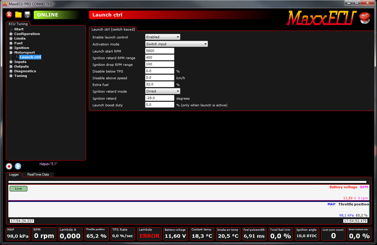This screenshot has height=245, width=377.
Task: Click the Ignition retard degrees field
Action: (160, 98)
